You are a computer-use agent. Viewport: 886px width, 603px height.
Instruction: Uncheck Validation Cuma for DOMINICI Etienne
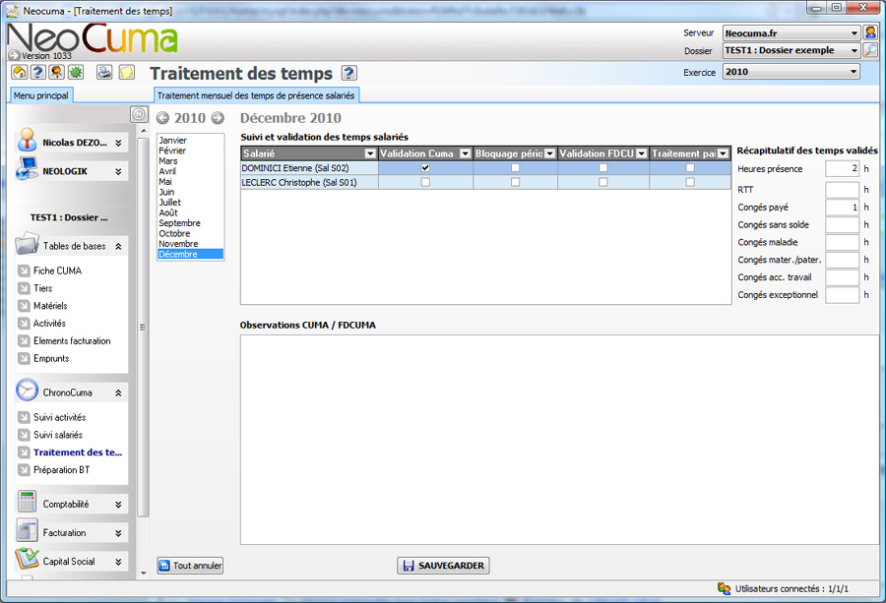(425, 167)
